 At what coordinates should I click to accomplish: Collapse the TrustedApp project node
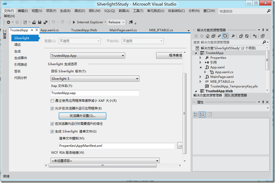[x=196, y=53]
